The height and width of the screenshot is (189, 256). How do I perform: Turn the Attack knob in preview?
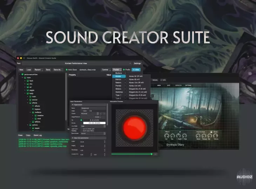click(x=198, y=135)
